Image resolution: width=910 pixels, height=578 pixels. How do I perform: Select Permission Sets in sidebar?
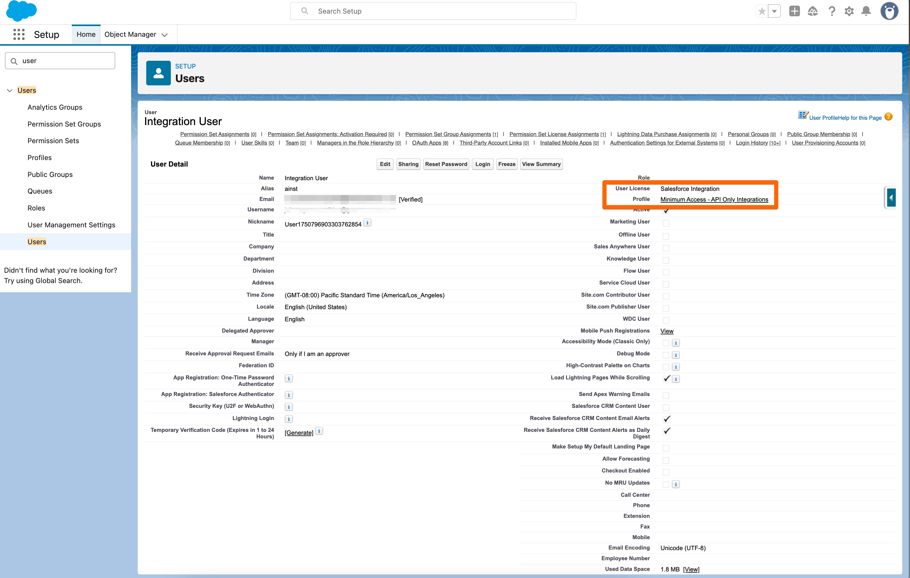[53, 141]
